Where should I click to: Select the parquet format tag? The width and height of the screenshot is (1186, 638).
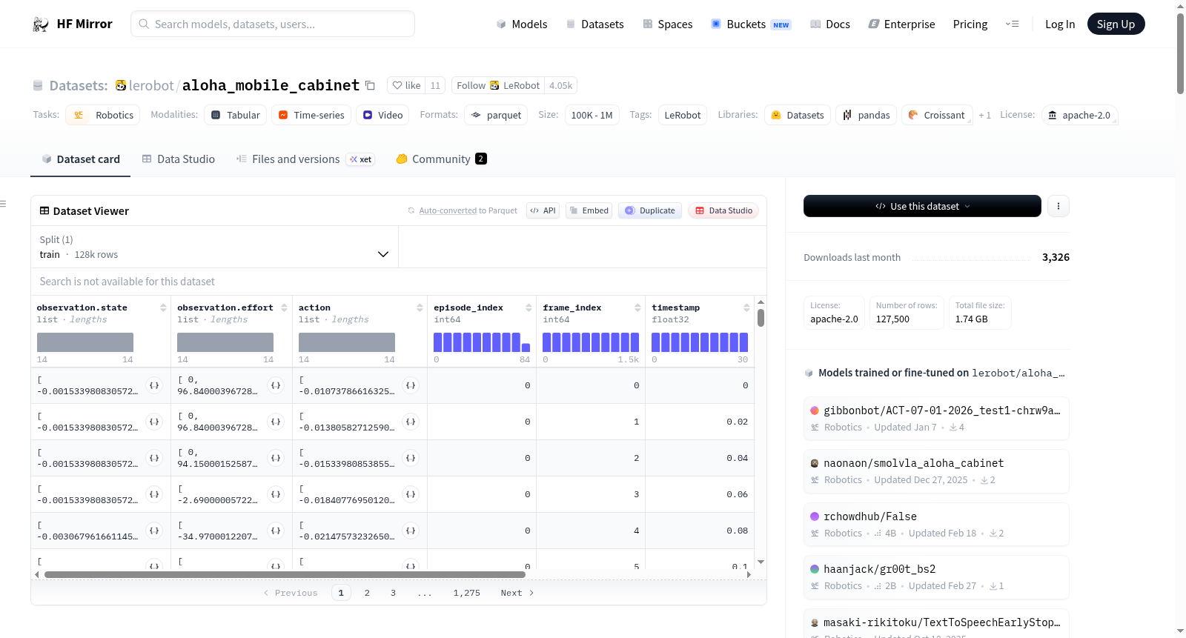tap(496, 115)
